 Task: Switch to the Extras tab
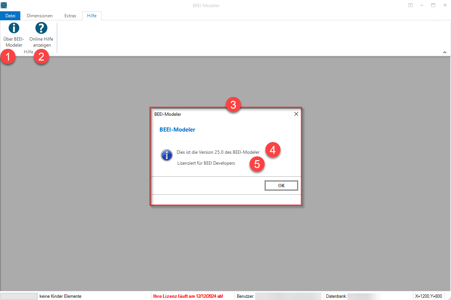(70, 16)
